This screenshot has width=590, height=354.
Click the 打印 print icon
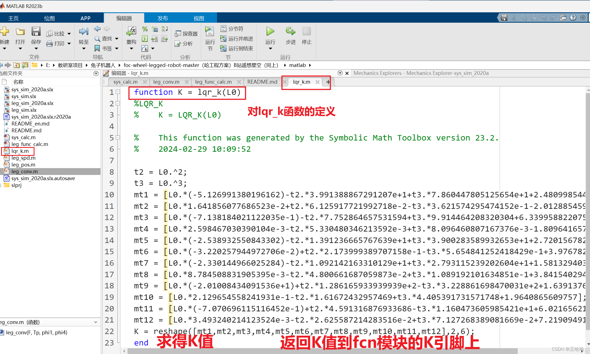point(50,43)
